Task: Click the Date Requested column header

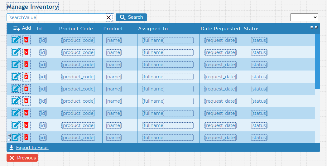Action: click(x=220, y=29)
